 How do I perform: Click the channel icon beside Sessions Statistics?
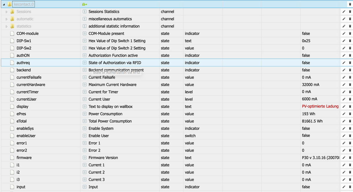pyautogui.click(x=84, y=12)
